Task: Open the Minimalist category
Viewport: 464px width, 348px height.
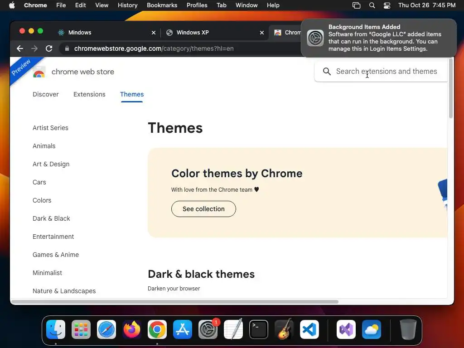Action: (x=47, y=273)
